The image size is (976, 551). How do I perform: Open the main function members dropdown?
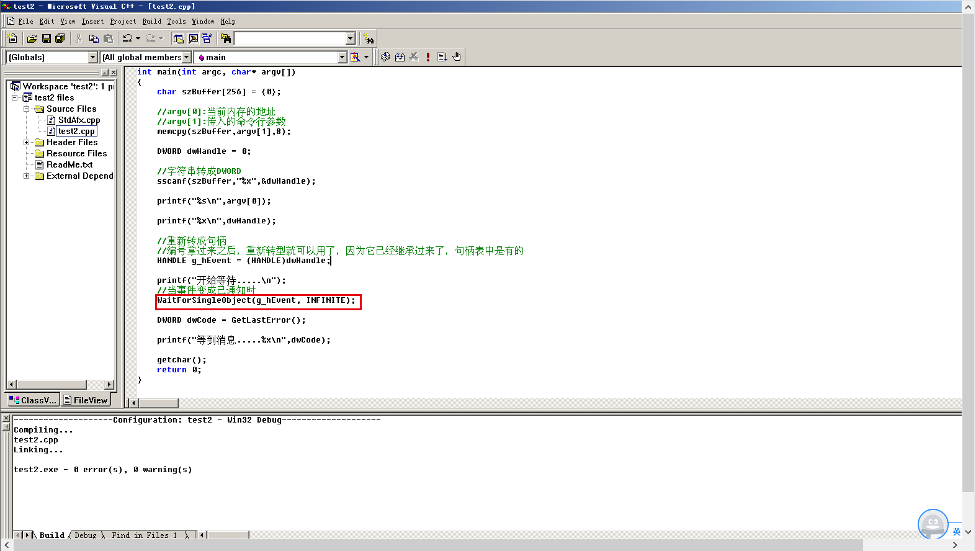tap(342, 57)
